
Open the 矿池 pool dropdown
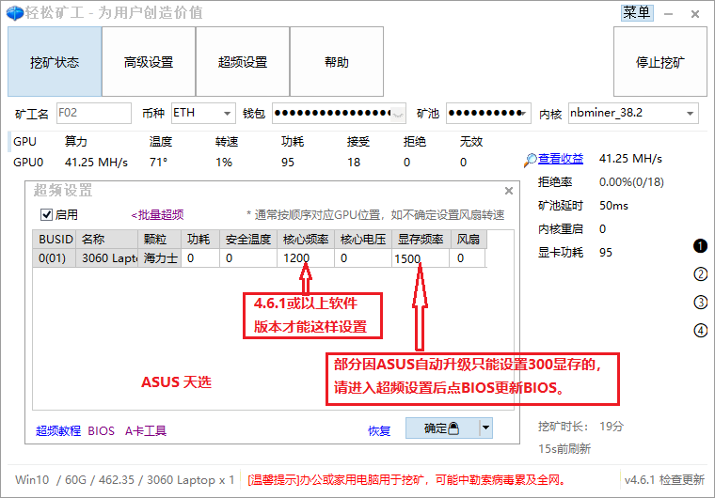pyautogui.click(x=525, y=114)
